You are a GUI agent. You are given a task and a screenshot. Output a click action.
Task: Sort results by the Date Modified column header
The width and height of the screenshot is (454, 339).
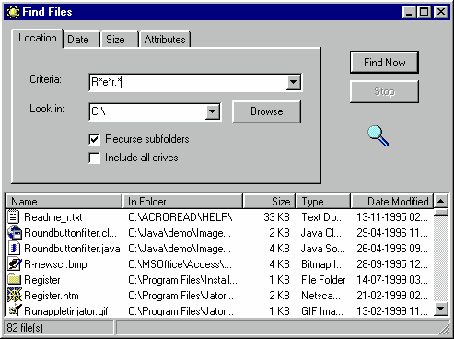(392, 202)
